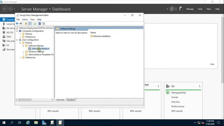Open BPA results in the IIS tile

[x=177, y=111]
